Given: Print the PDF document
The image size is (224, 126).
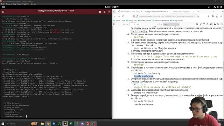Looking at the screenshot, I should (x=215, y=24).
